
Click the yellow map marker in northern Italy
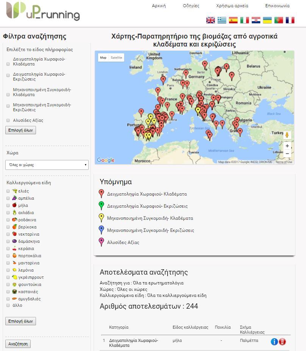tap(198, 110)
